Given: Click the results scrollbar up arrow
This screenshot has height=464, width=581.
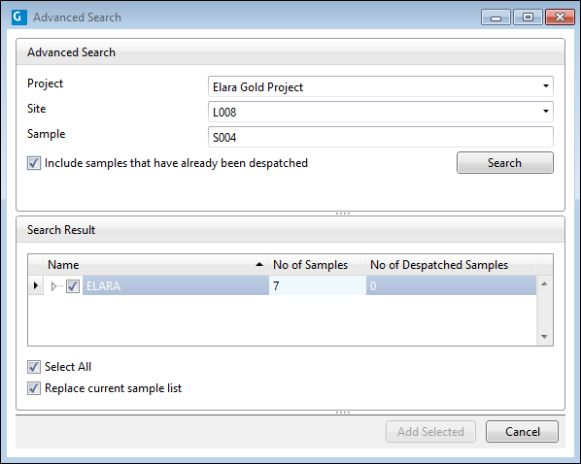Looking at the screenshot, I should (544, 284).
